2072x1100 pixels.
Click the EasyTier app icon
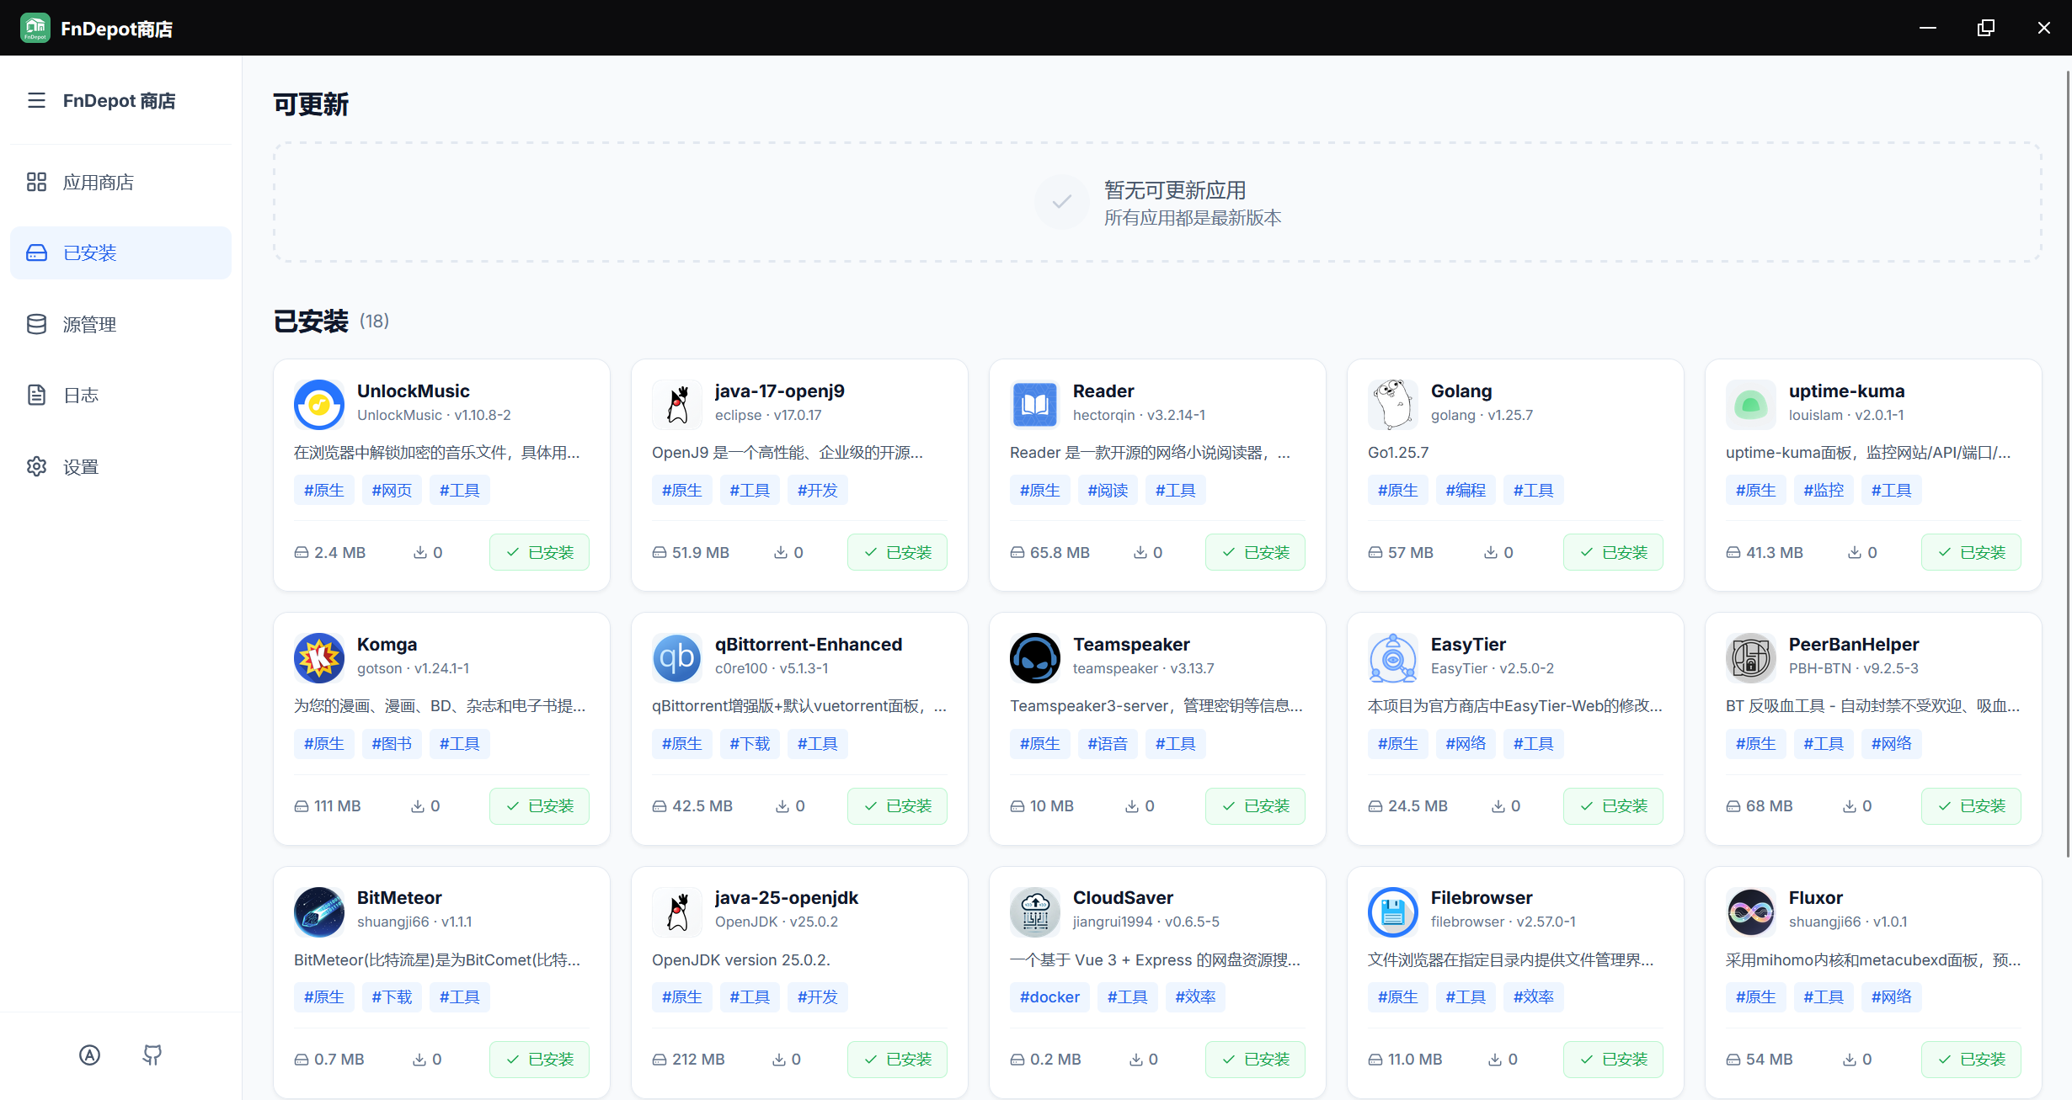[x=1392, y=657]
